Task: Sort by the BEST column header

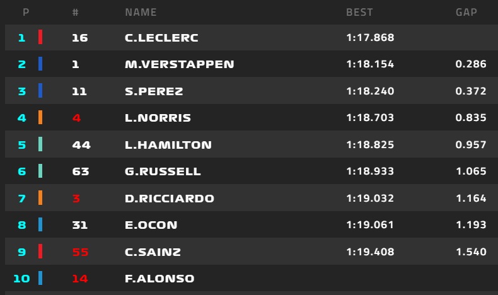Action: point(359,12)
